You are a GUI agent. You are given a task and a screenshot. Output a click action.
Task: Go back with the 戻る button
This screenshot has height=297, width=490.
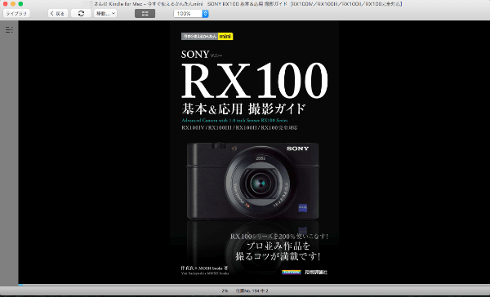click(x=58, y=13)
